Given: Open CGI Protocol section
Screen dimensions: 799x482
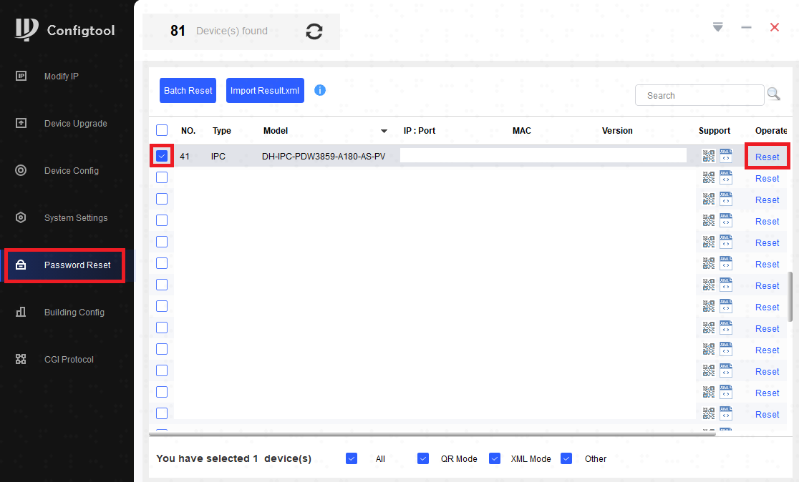Looking at the screenshot, I should 69,359.
